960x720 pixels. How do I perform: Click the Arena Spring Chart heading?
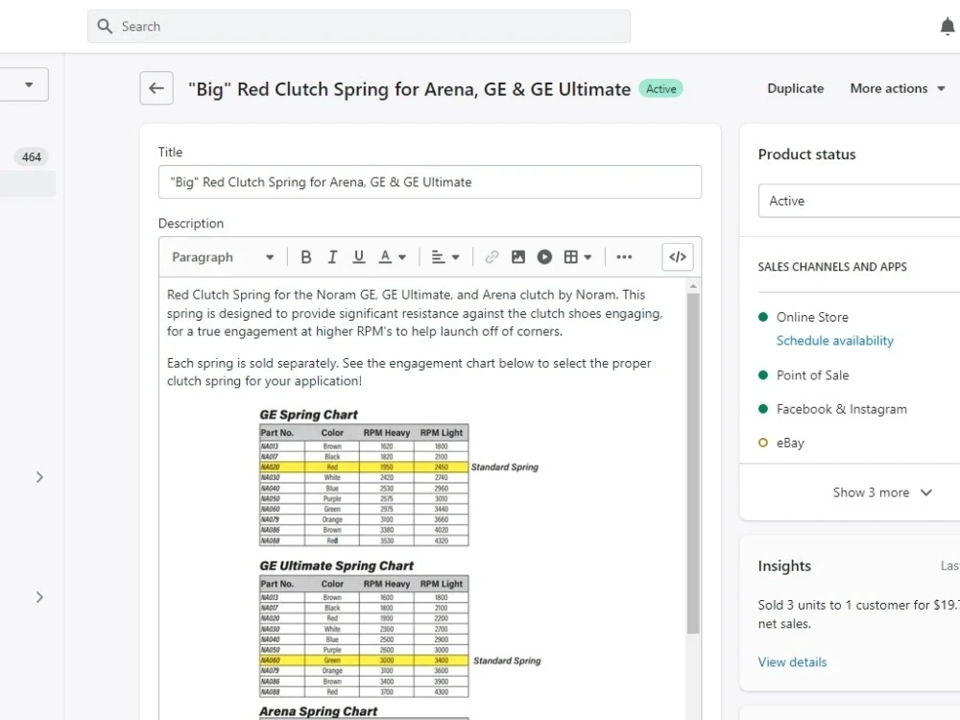coord(319,711)
